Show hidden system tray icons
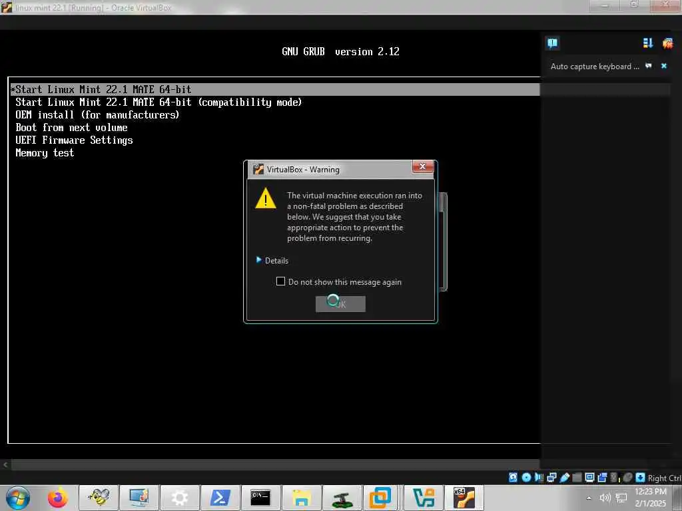Image resolution: width=682 pixels, height=511 pixels. (589, 498)
